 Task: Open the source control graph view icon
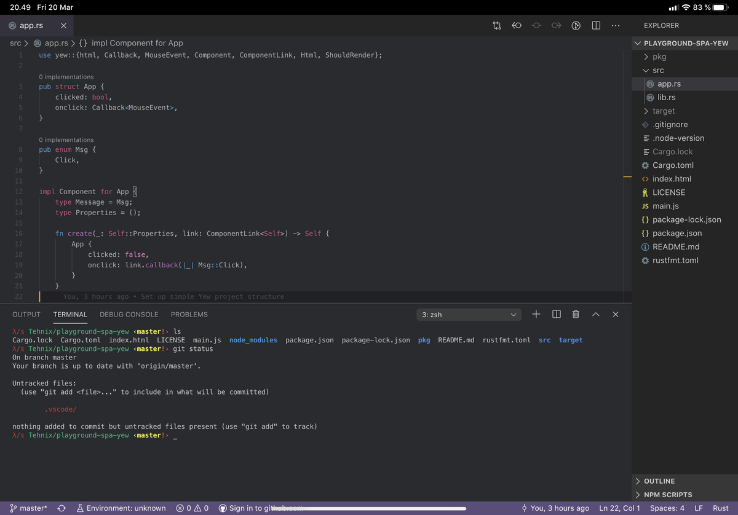[497, 25]
